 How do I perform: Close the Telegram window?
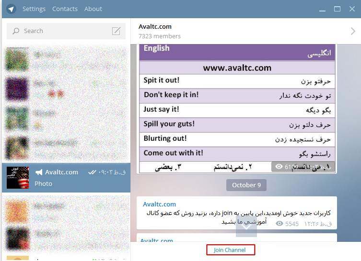pyautogui.click(x=352, y=9)
